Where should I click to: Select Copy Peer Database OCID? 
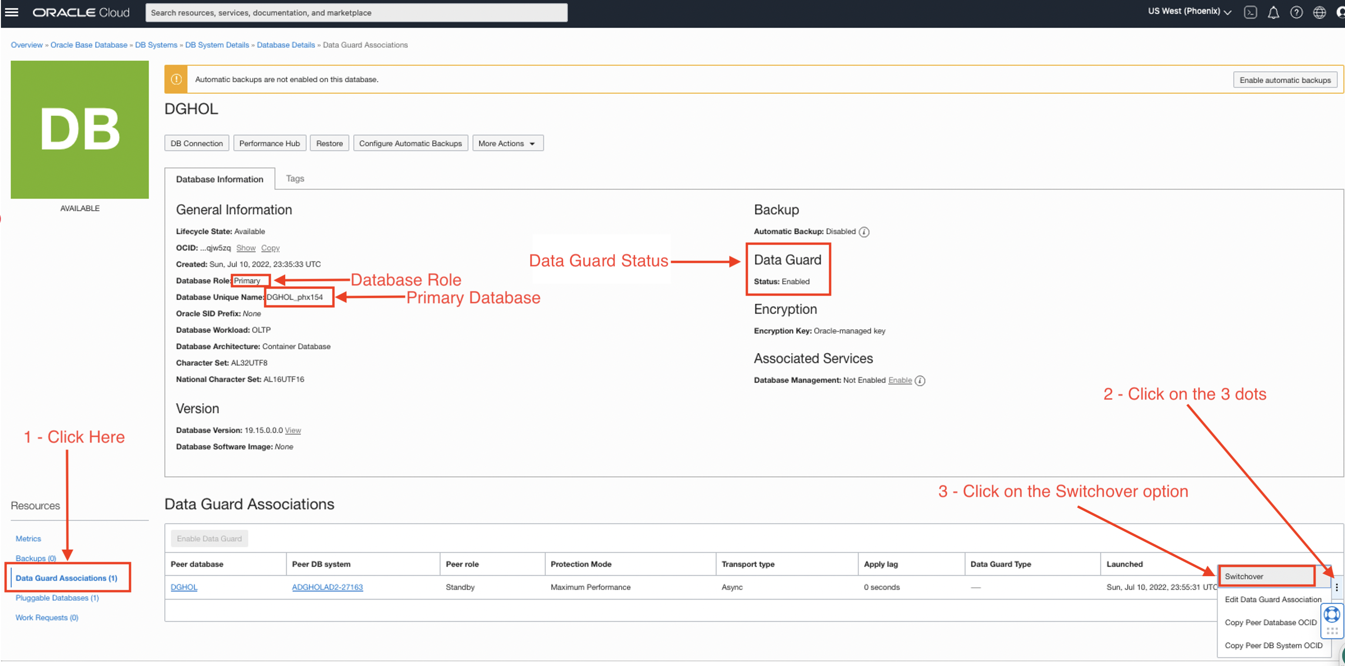click(x=1270, y=622)
